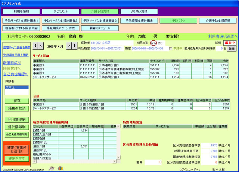Jump to last month with the » button
Image resolution: width=239 pixels, height=172 pixels.
(74, 46)
